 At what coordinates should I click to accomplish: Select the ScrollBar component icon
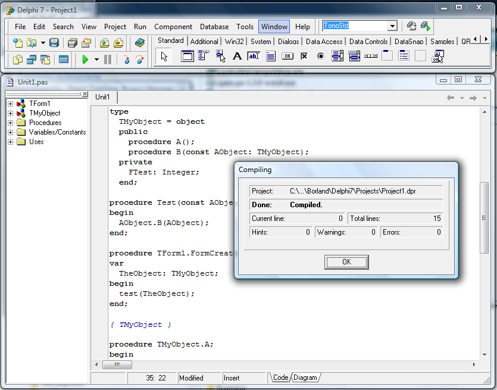pyautogui.click(x=371, y=57)
